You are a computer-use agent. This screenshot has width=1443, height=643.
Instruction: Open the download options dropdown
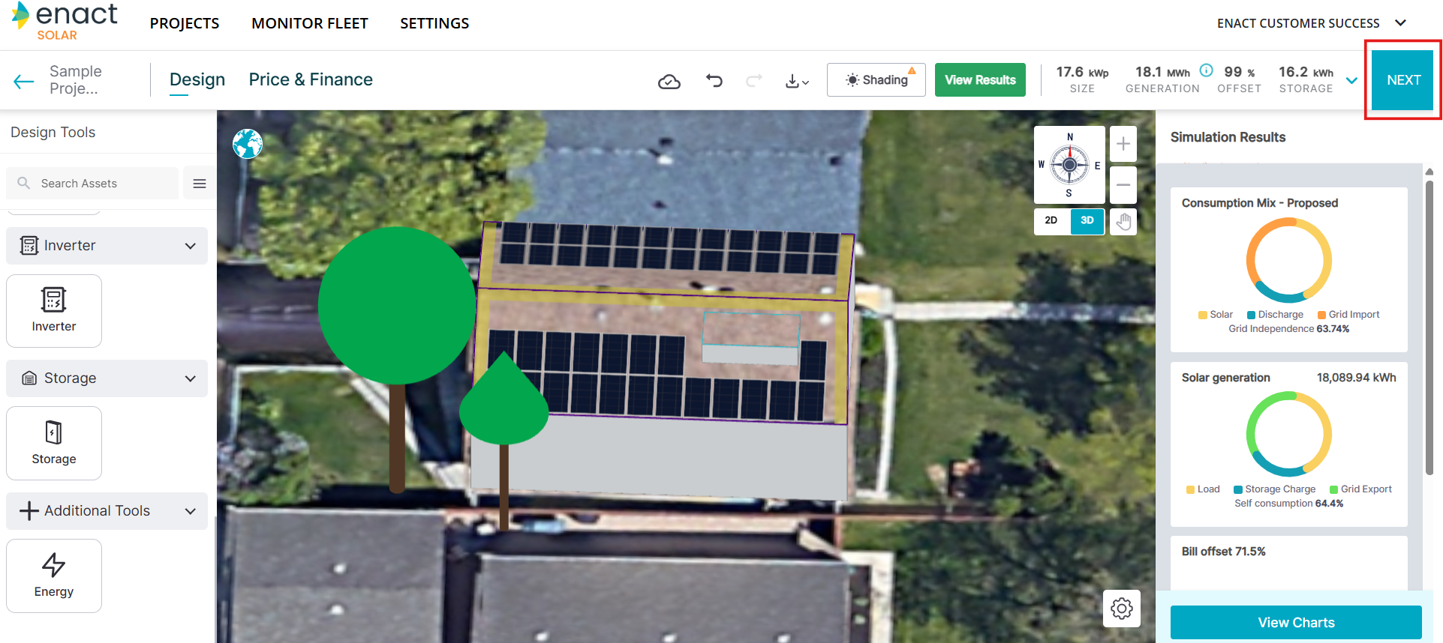click(x=796, y=81)
